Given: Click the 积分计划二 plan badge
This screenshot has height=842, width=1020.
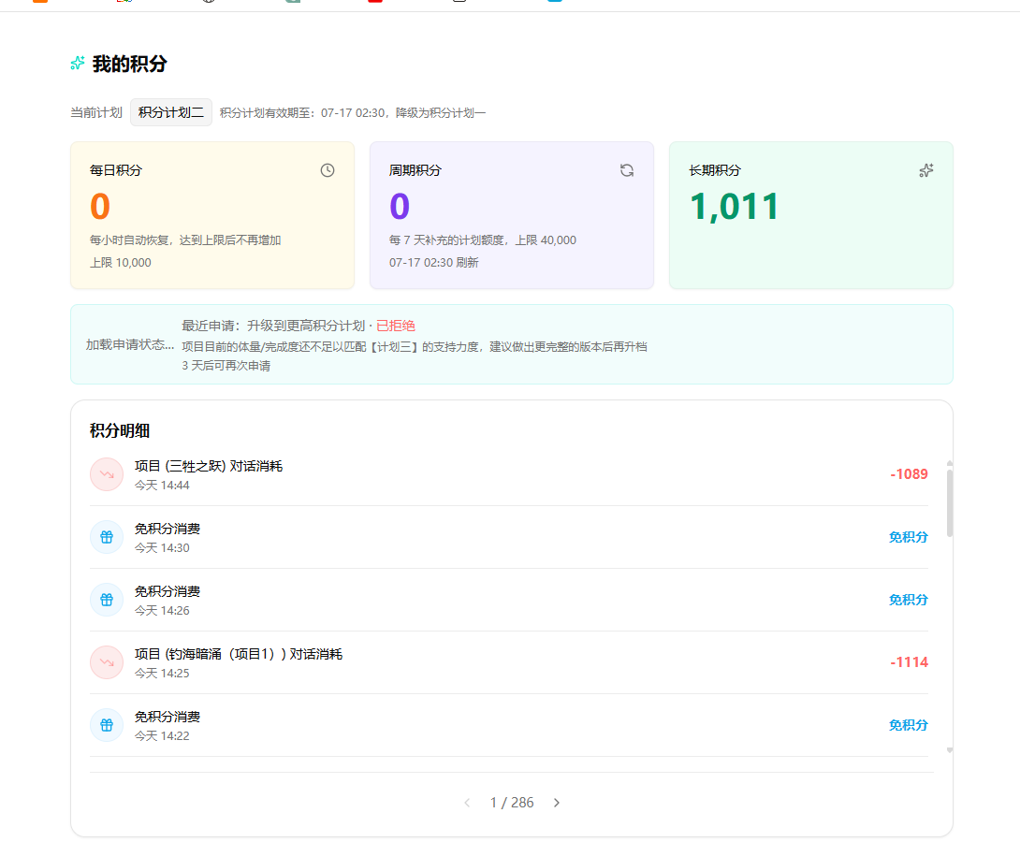Looking at the screenshot, I should coord(171,112).
